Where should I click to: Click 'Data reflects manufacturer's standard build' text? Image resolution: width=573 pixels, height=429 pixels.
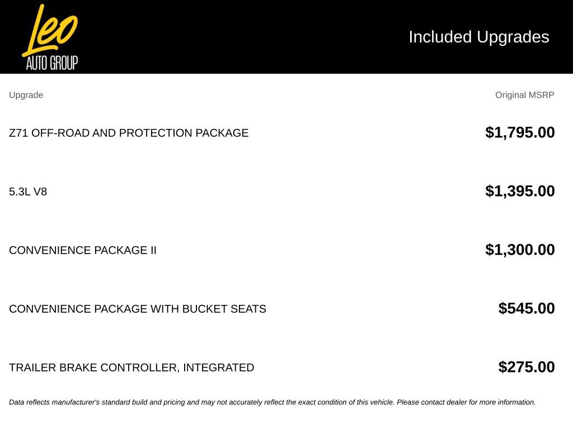click(78, 402)
